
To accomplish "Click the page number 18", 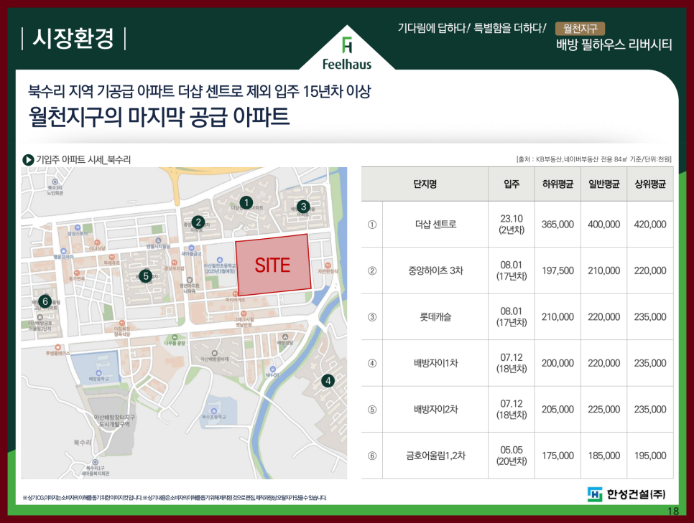I will [672, 512].
